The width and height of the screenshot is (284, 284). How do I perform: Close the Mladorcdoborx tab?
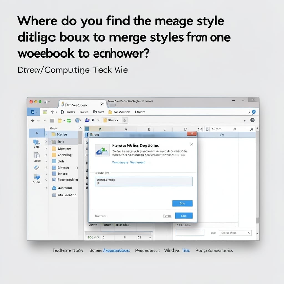[x=102, y=104]
